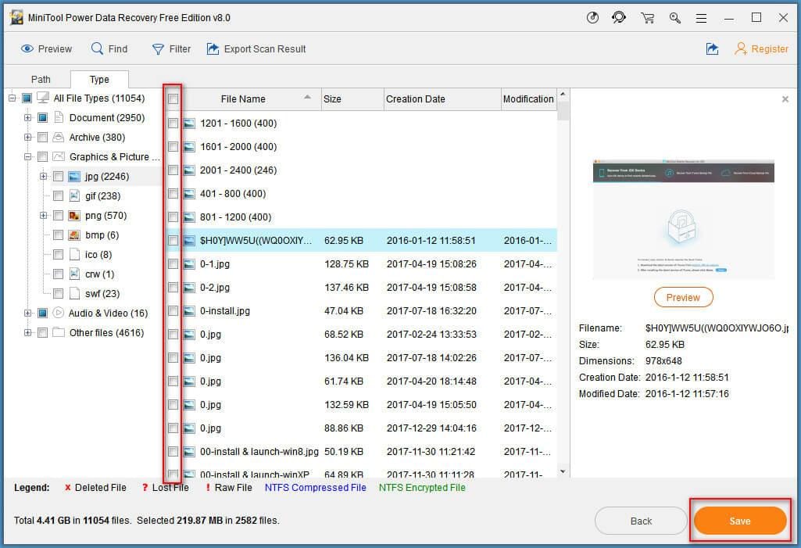Open the hamburger menu in title bar
The height and width of the screenshot is (548, 801).
pos(702,18)
